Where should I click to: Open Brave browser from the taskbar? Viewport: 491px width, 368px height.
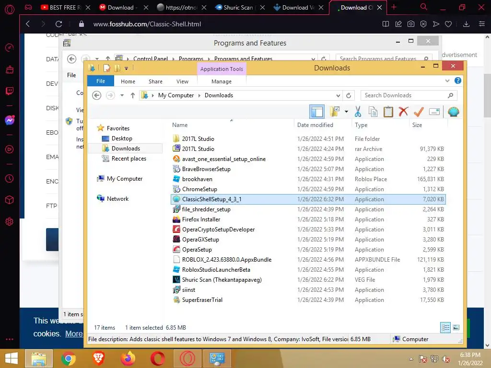pos(98,358)
